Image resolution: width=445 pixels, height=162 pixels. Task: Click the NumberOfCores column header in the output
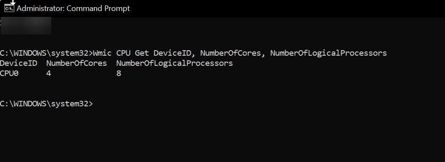pos(77,63)
